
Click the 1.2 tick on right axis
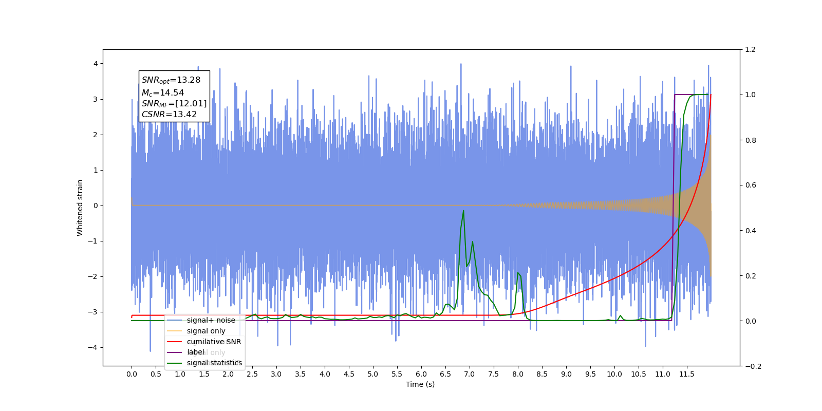[x=750, y=50]
